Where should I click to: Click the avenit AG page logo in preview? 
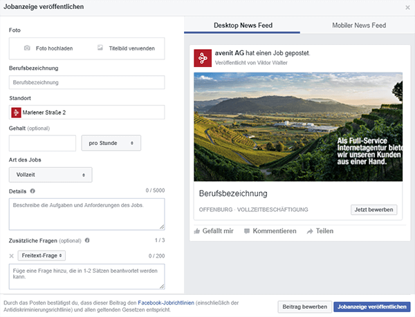203,58
